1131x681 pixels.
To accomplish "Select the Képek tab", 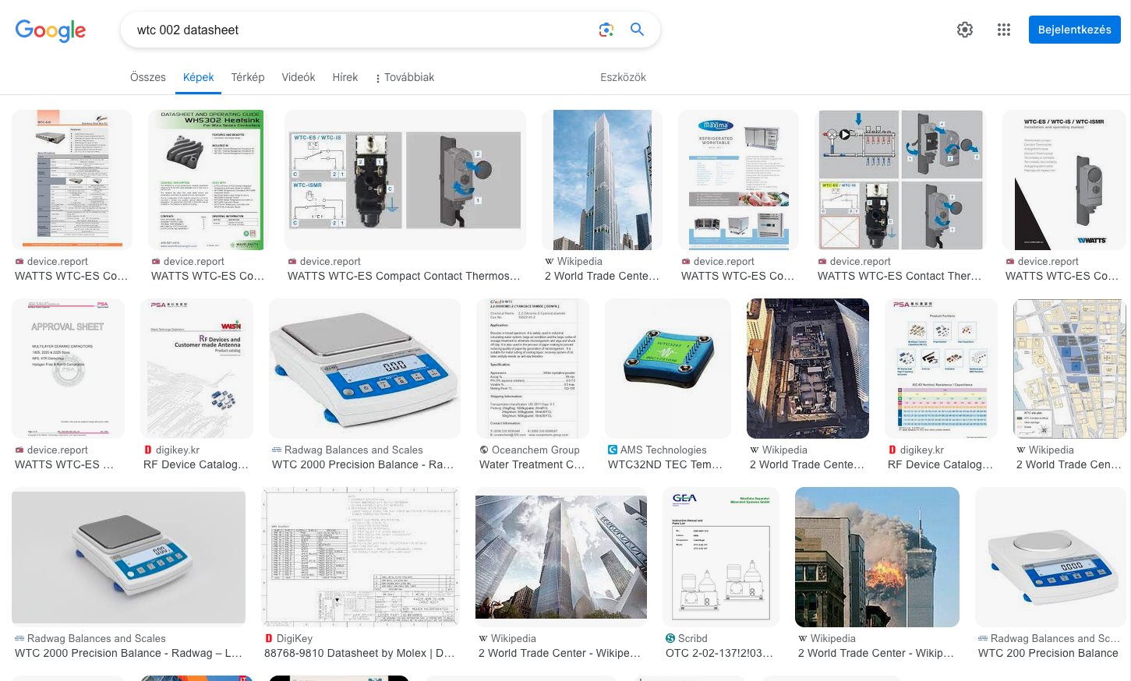I will pos(199,77).
